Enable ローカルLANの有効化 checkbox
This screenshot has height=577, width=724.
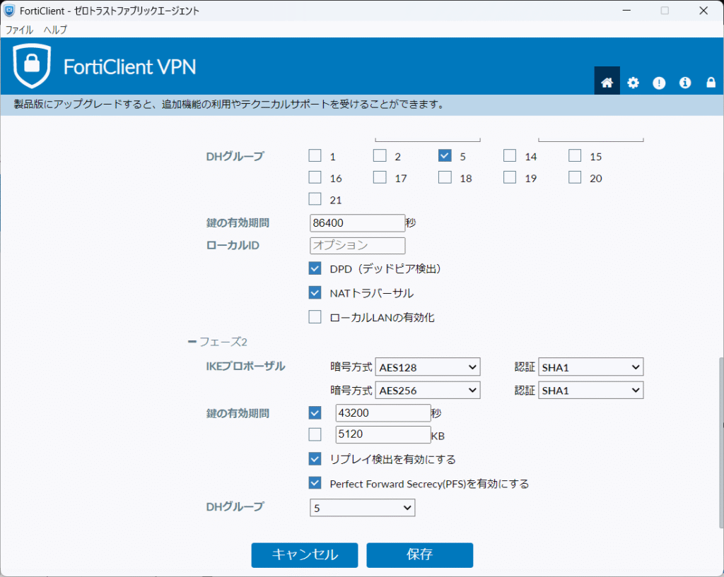(315, 317)
